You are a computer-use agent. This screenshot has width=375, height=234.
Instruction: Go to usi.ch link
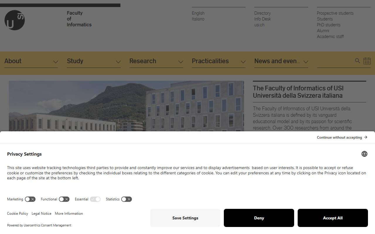click(x=259, y=25)
